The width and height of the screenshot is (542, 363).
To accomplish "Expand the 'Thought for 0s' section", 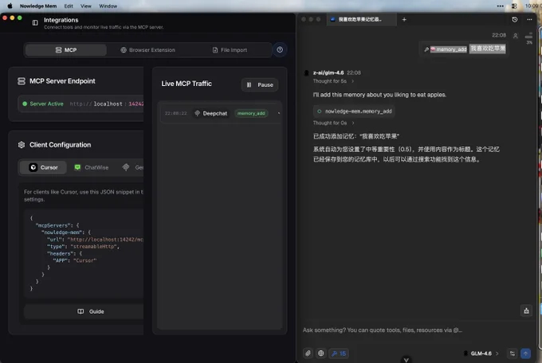I will (x=333, y=123).
